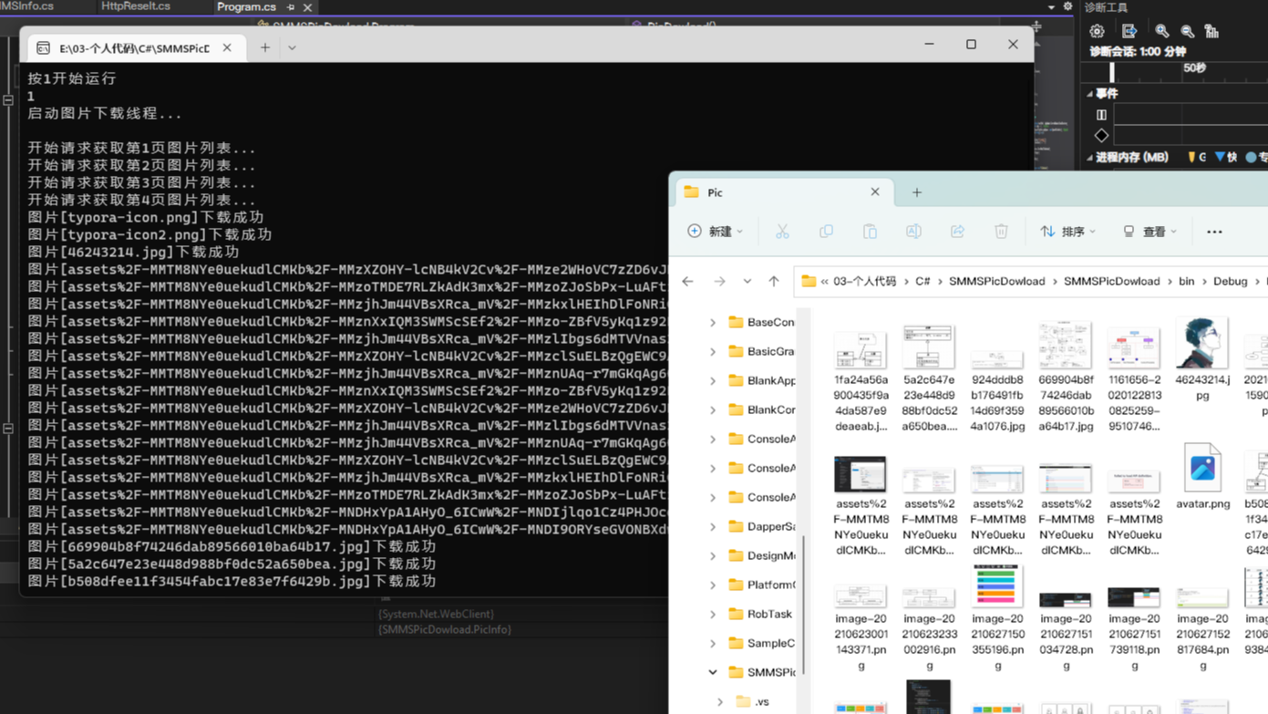Click the Delete trash icon in Explorer

coord(1001,232)
